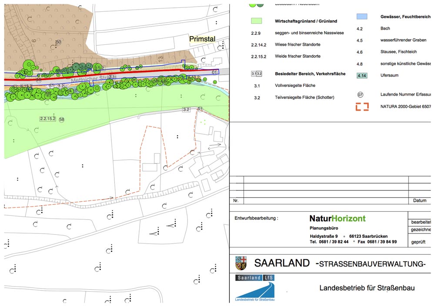Click the Primstal place label
Viewport: 435px width, 307px height.
pos(202,39)
